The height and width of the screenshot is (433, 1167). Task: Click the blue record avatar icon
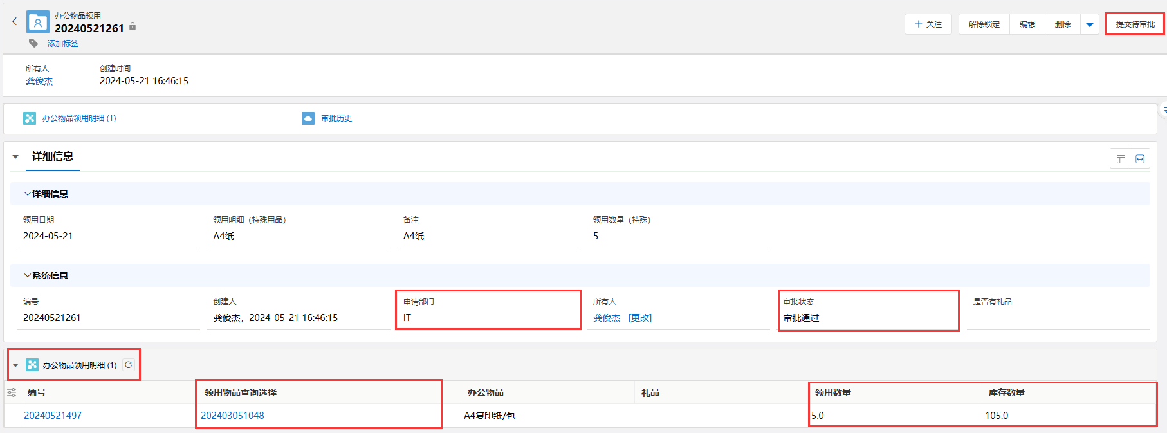[x=38, y=23]
